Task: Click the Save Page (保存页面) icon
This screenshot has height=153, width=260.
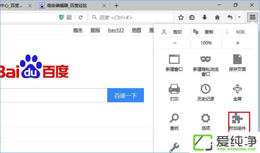Action: (237, 59)
